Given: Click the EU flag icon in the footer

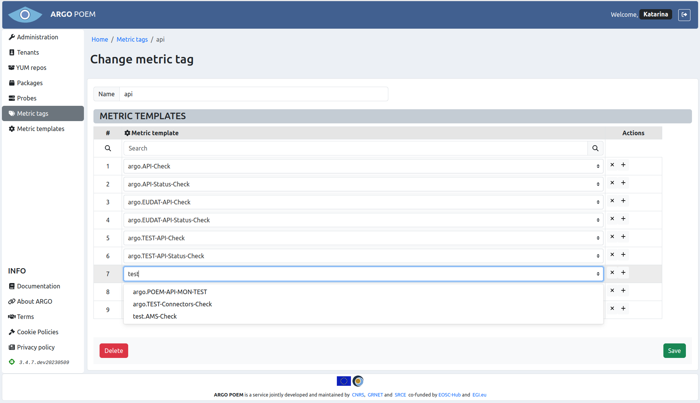Looking at the screenshot, I should [343, 381].
